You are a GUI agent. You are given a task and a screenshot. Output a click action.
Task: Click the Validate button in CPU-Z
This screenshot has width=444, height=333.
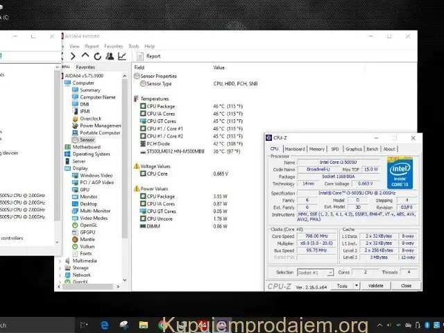[375, 286]
